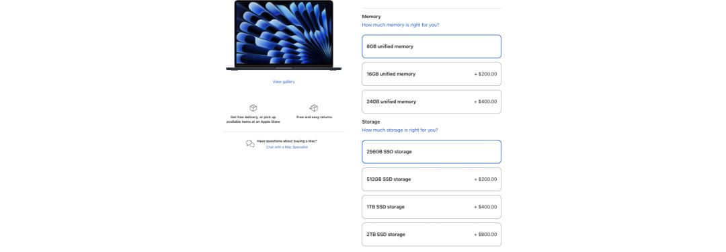Click the MacBook product image
This screenshot has width=726, height=252.
(284, 35)
